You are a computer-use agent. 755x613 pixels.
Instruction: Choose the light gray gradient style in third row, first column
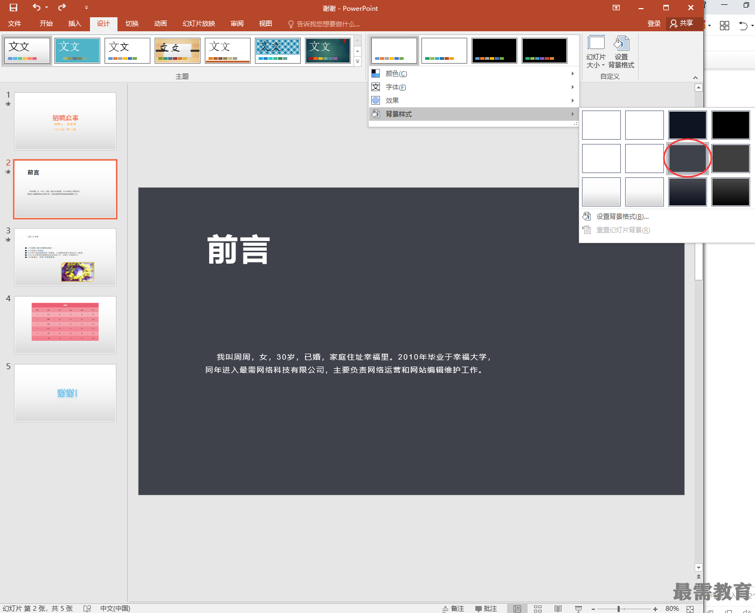pos(601,192)
